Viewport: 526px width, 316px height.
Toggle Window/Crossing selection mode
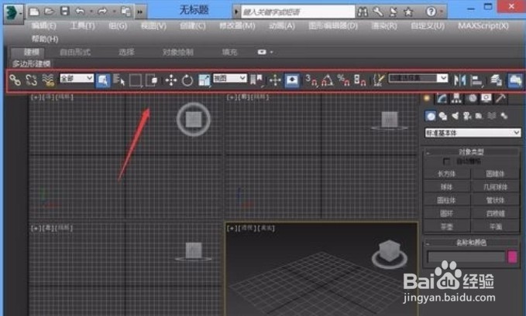pyautogui.click(x=152, y=80)
